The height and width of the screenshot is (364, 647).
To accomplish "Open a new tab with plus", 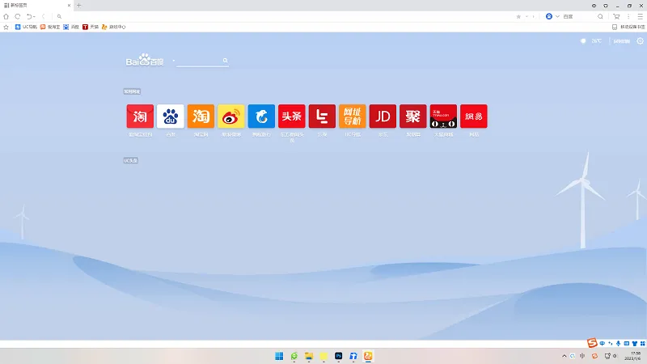I will coord(78,6).
